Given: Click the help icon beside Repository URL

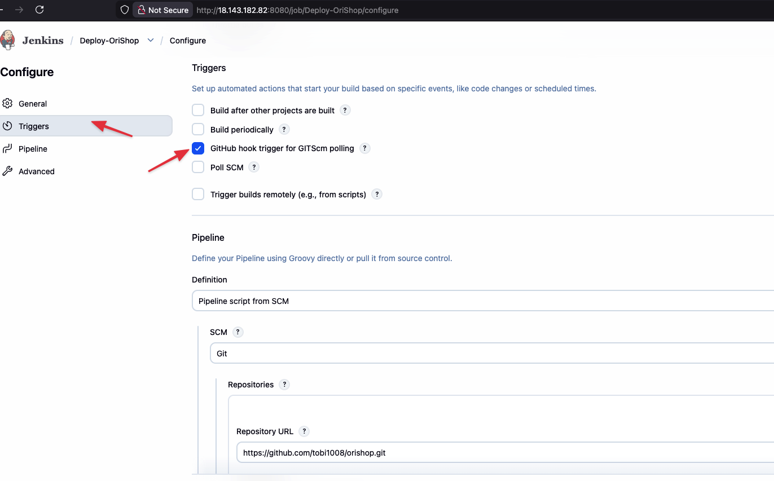Looking at the screenshot, I should tap(304, 431).
